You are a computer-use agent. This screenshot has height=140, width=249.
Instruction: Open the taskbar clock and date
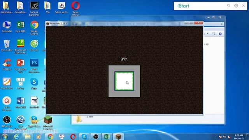point(239,137)
